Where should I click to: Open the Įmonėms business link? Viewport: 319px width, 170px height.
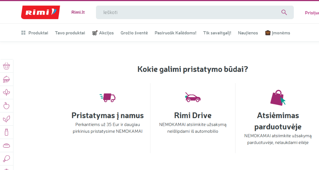[x=278, y=33]
